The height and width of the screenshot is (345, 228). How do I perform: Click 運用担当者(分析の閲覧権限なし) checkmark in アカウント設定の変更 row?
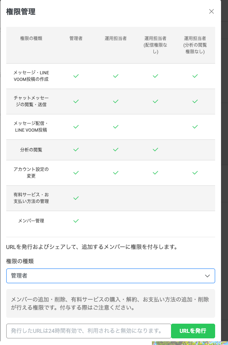click(195, 173)
